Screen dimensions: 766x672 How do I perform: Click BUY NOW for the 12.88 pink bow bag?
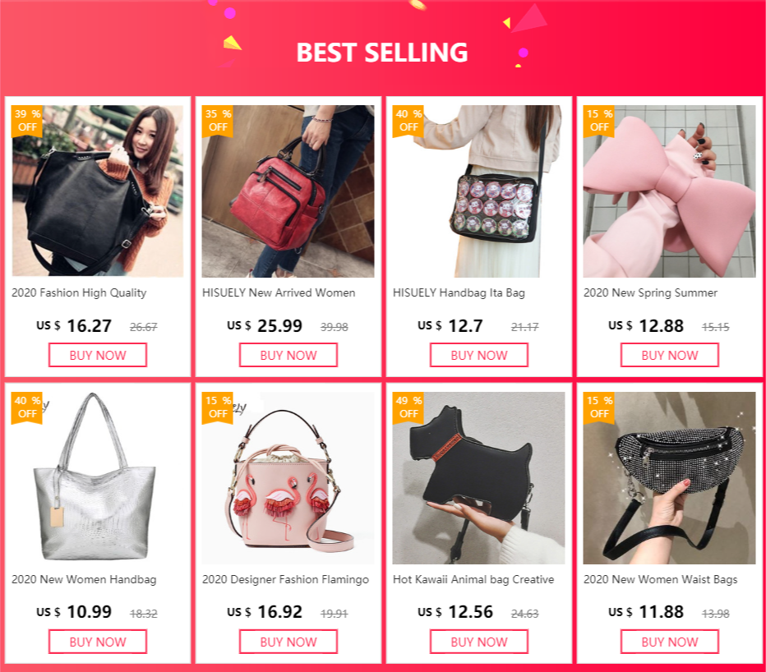(670, 355)
